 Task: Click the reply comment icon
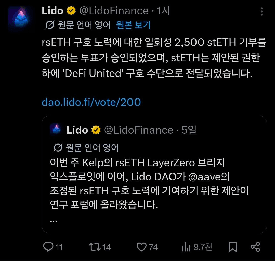tap(48, 247)
